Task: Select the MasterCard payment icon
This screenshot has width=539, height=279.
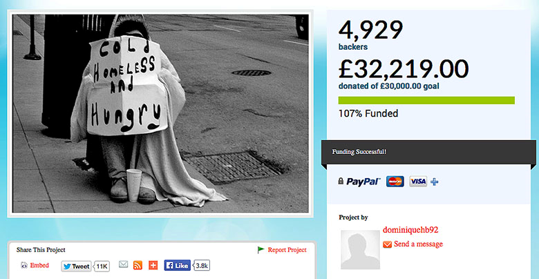Action: pyautogui.click(x=395, y=182)
